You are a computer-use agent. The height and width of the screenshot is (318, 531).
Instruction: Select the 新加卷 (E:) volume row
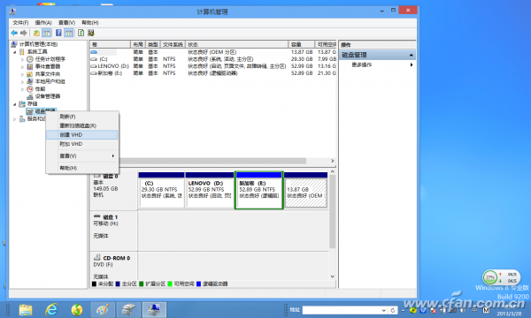[x=212, y=73]
